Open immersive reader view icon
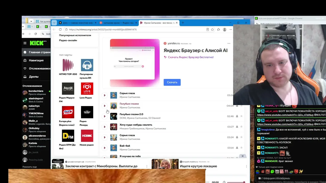326x183 pixels. 208,29
